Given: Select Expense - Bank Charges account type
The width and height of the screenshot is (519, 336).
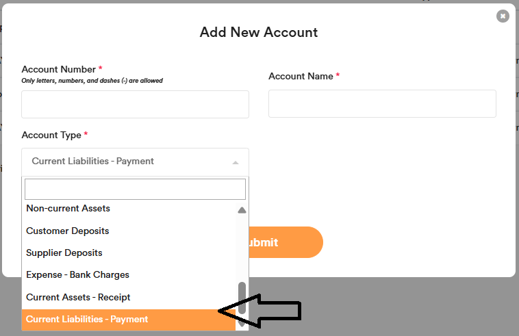Looking at the screenshot, I should tap(78, 275).
